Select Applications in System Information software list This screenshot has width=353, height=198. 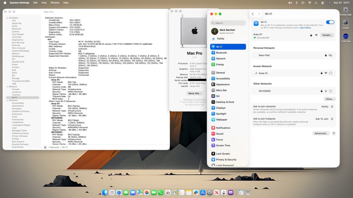pos(18,106)
